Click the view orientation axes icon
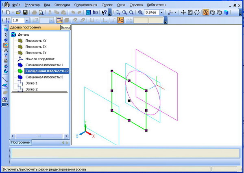 point(170,12)
